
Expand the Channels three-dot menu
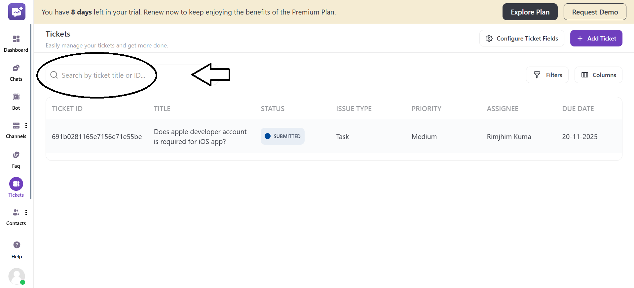[x=26, y=126]
